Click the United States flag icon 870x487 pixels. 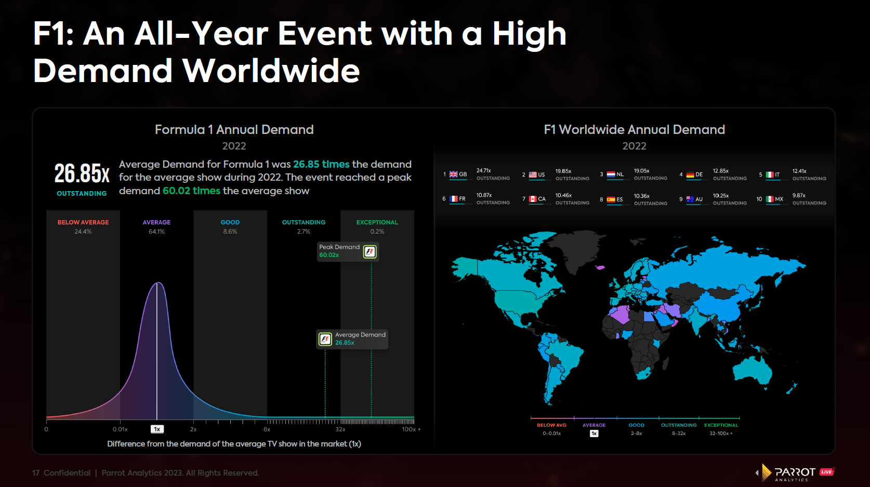pyautogui.click(x=533, y=175)
